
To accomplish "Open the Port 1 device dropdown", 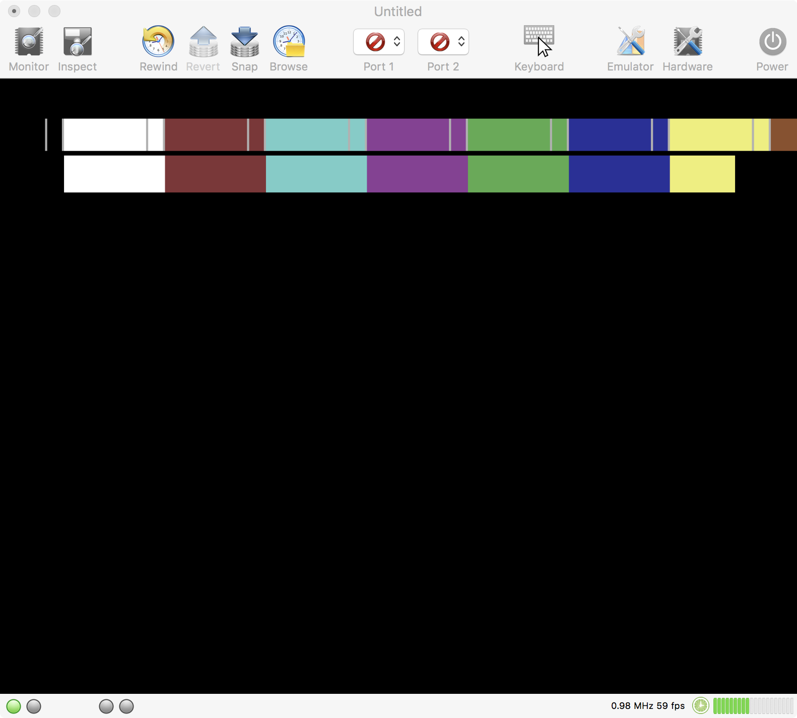I will click(x=379, y=42).
